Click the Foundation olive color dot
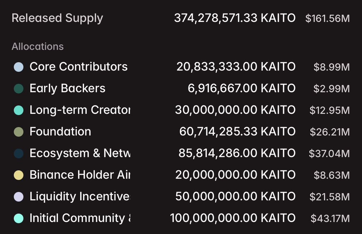 (x=18, y=132)
